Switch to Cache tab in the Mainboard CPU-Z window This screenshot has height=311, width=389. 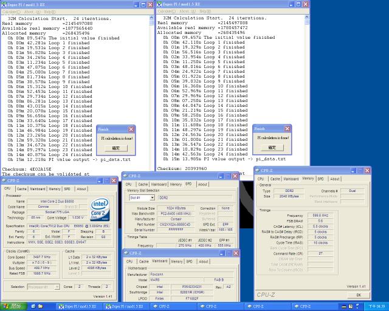point(144,262)
